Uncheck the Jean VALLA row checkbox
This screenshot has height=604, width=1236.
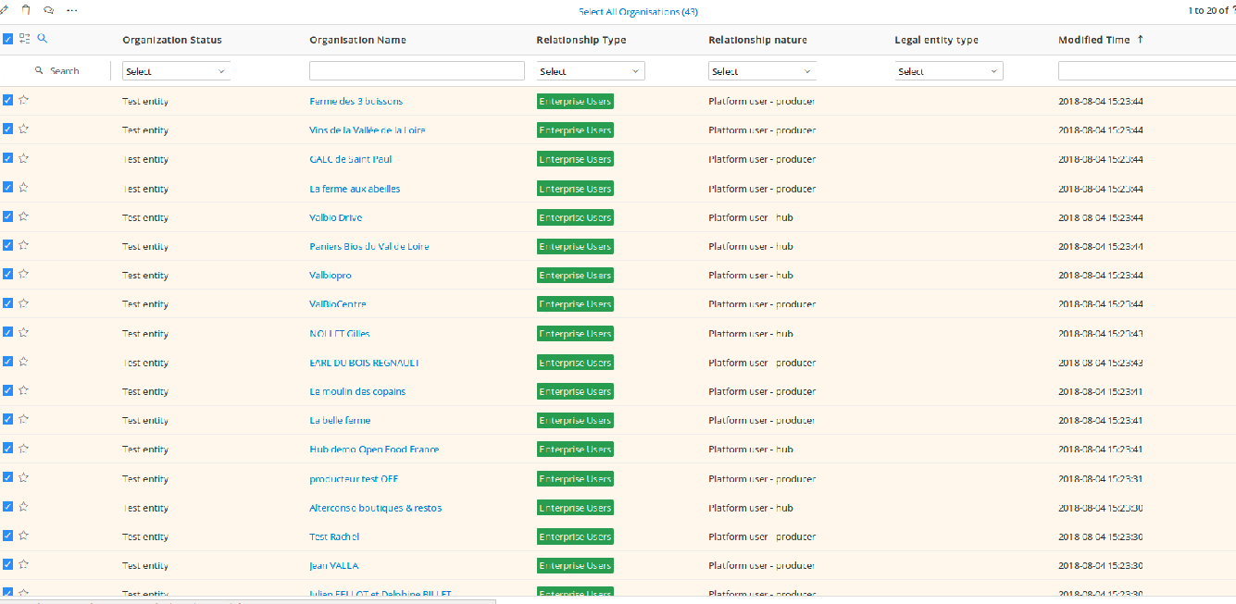coord(7,564)
